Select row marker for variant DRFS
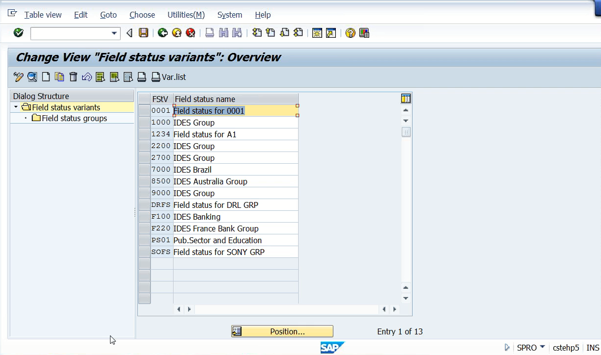Screen dimensions: 601x355 (x=144, y=205)
